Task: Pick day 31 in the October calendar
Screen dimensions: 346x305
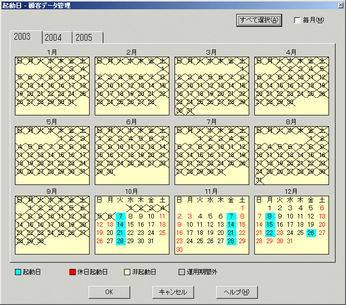Action: coord(151,241)
